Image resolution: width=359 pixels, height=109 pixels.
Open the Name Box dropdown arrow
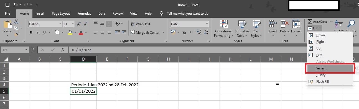coord(26,50)
